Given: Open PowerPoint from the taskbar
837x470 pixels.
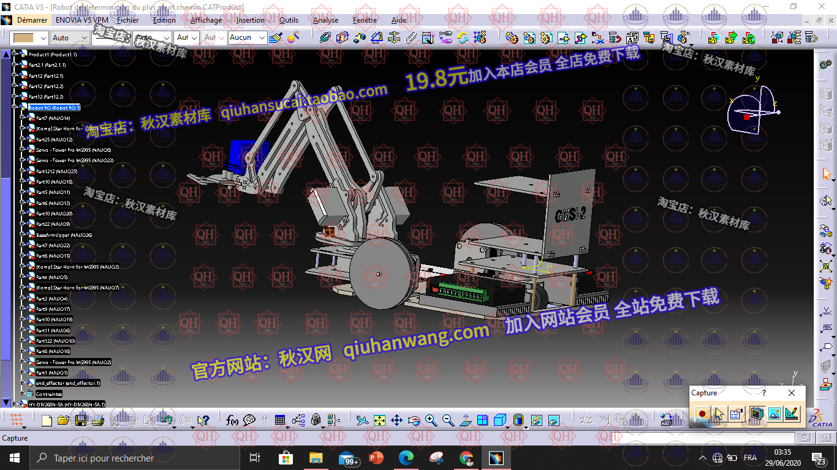Looking at the screenshot, I should pyautogui.click(x=376, y=458).
